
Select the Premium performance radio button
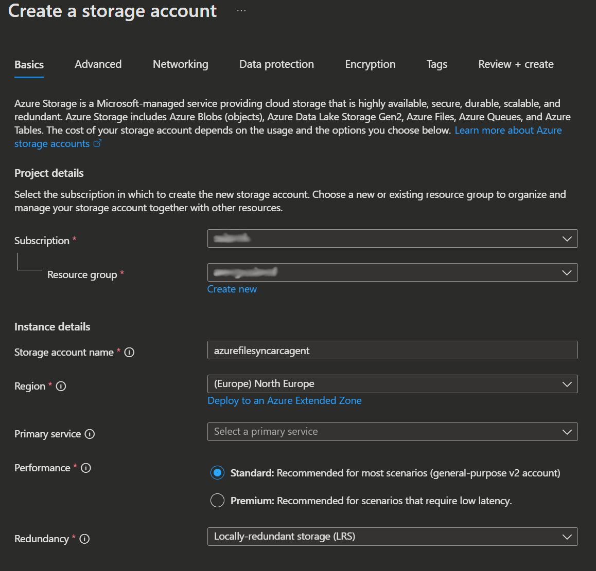pyautogui.click(x=217, y=501)
